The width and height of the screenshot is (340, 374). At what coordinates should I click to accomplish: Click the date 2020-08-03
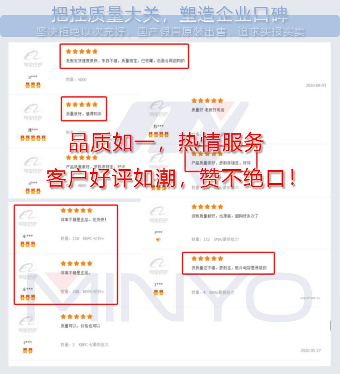pos(316,85)
